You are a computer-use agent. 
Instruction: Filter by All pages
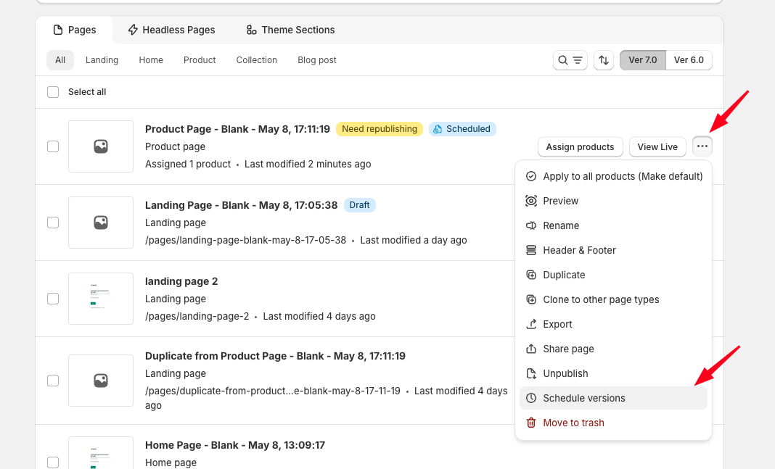[x=60, y=60]
